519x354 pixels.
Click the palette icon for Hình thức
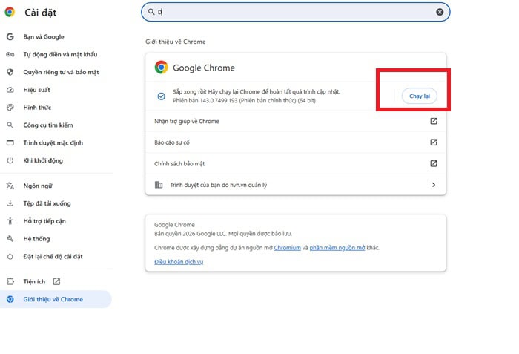point(10,108)
